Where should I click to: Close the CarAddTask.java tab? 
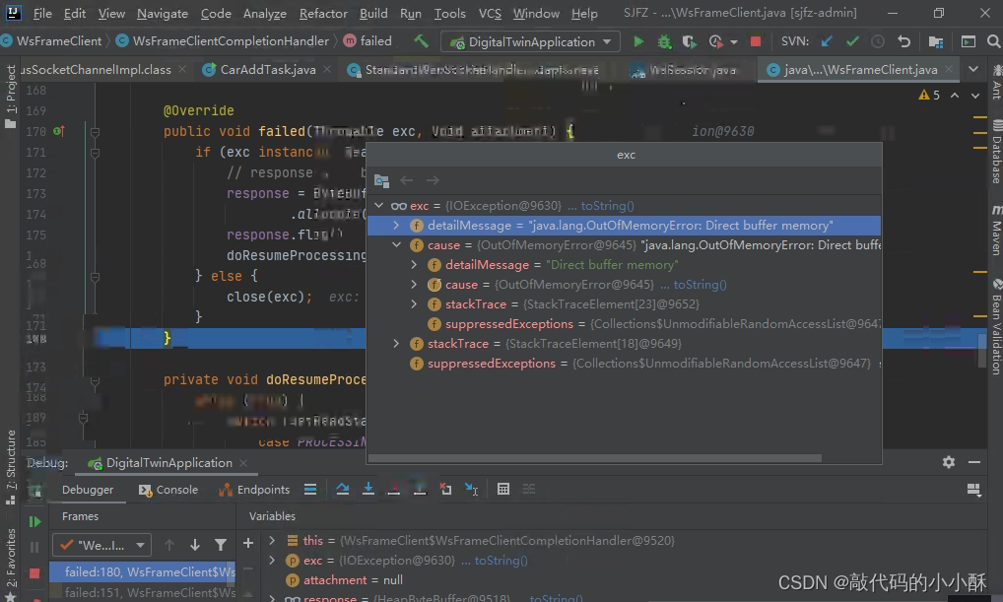(x=327, y=68)
